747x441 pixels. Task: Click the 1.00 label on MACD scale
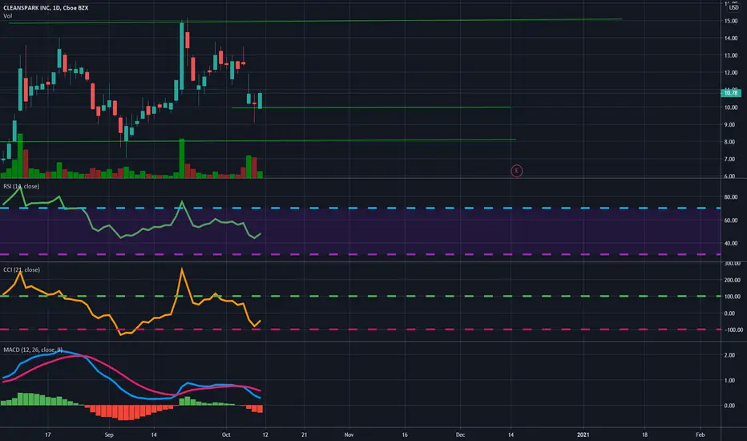pyautogui.click(x=729, y=380)
